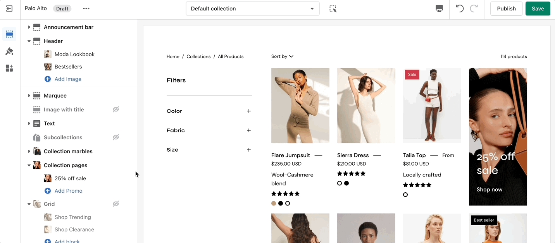This screenshot has height=243, width=555.
Task: Choose tan color swatch under Flare Jumpsuit
Action: pyautogui.click(x=274, y=204)
